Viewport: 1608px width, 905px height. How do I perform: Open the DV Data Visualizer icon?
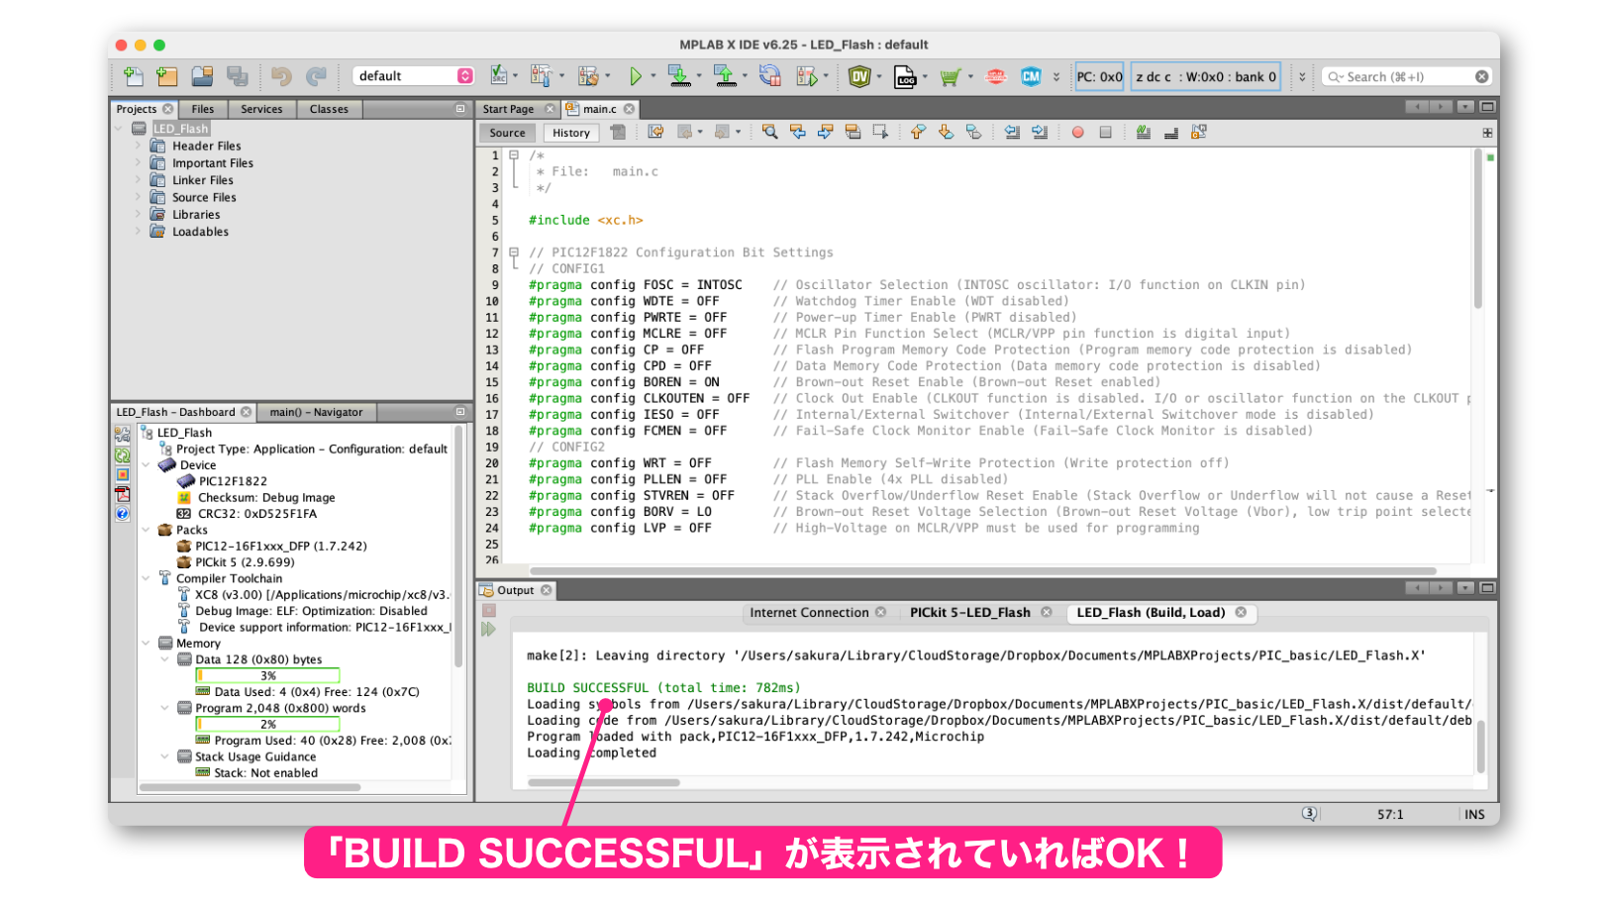[x=858, y=76]
